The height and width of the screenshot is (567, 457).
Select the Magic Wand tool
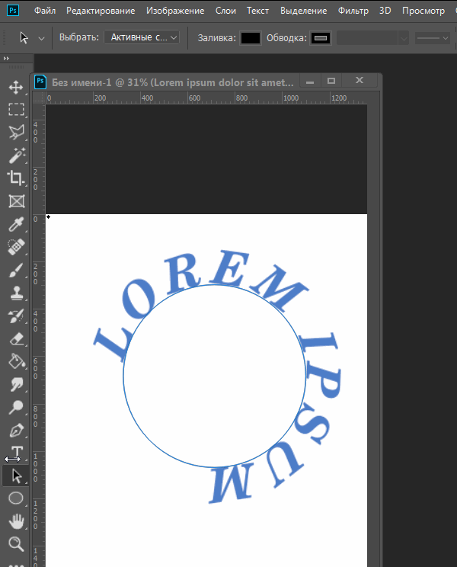pos(16,155)
